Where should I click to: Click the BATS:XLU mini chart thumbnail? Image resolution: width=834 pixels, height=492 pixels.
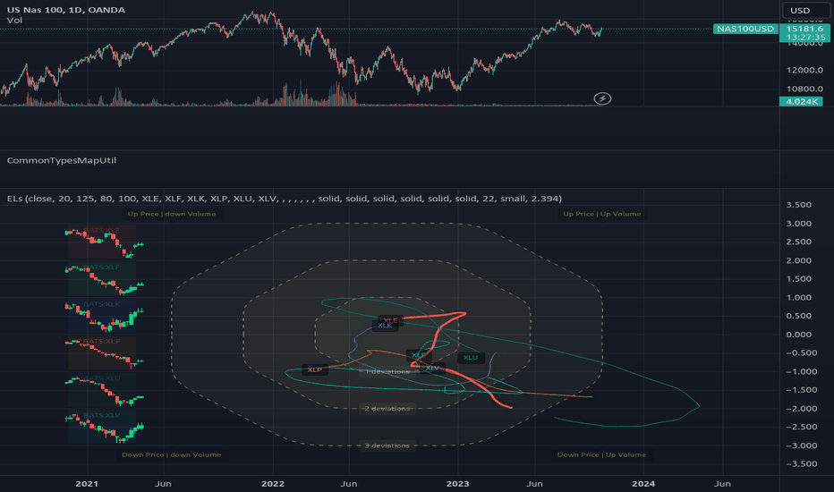[x=102, y=390]
